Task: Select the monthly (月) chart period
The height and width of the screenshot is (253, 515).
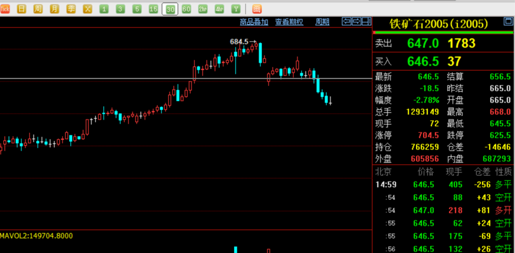Action: [55, 9]
